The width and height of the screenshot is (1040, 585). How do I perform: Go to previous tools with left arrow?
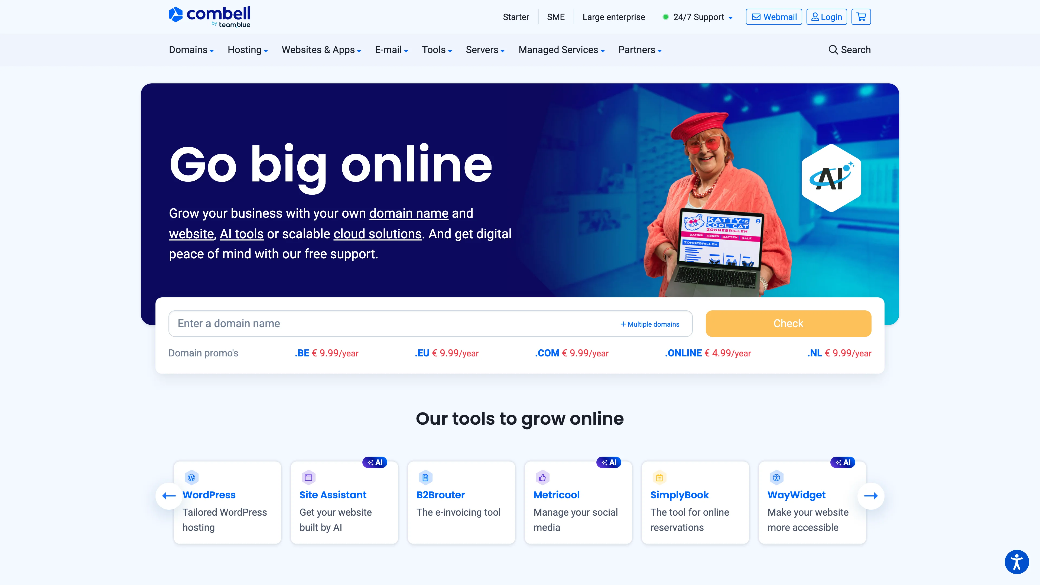coord(169,496)
